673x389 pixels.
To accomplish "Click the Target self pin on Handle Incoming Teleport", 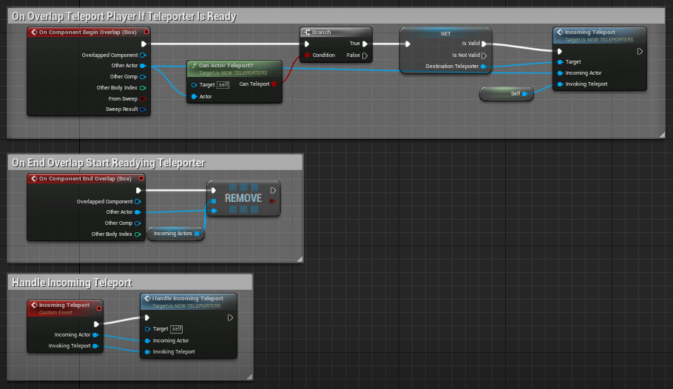I will [147, 329].
